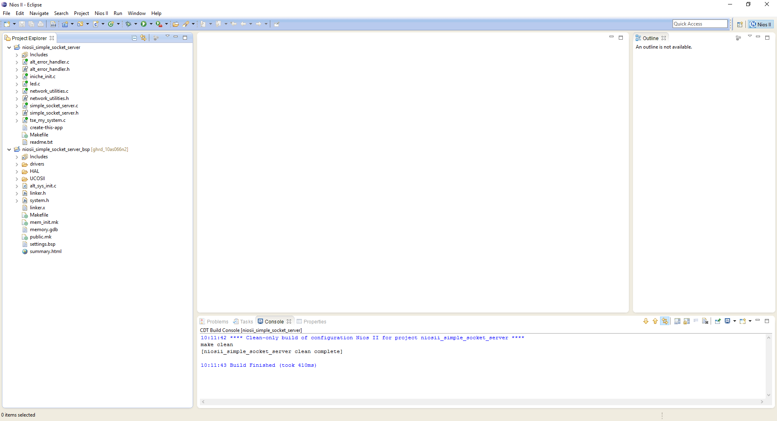Run the project with the green play icon
Screen dimensions: 777x421
pos(144,24)
